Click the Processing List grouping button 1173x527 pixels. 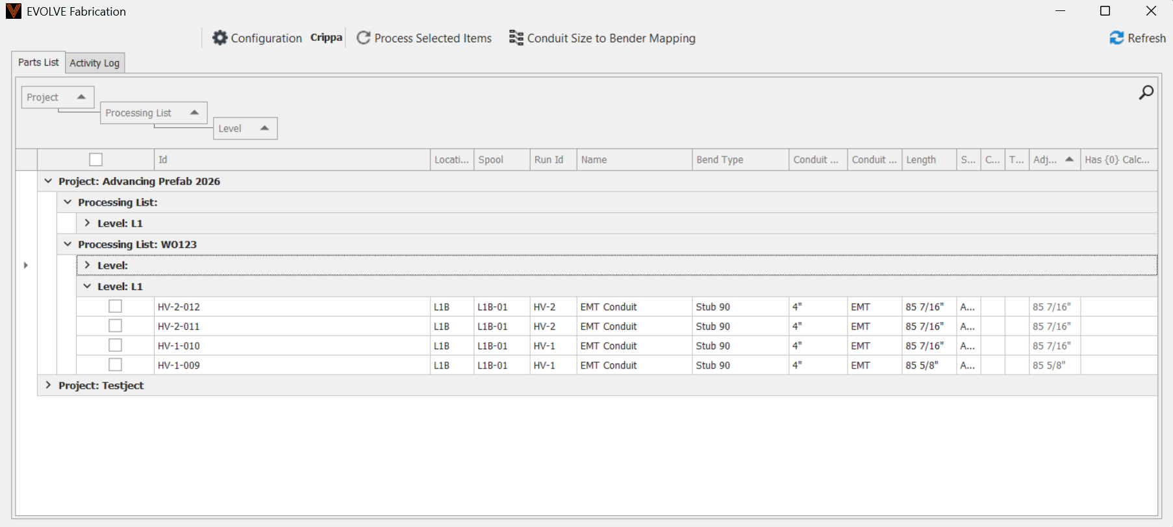[139, 113]
